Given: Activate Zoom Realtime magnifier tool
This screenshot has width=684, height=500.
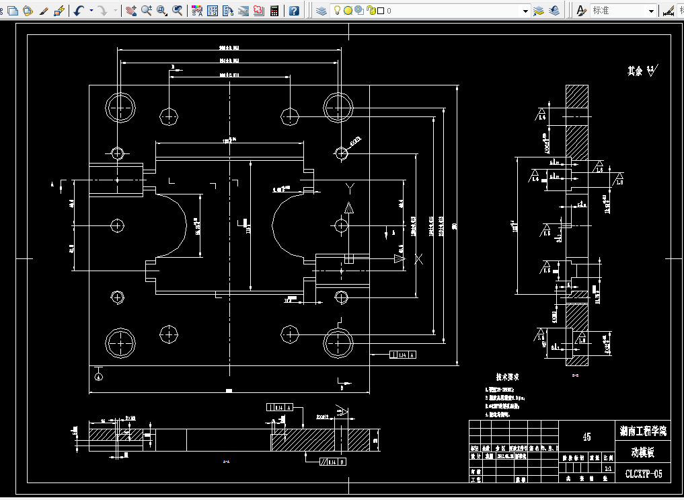Looking at the screenshot, I should coord(146,11).
